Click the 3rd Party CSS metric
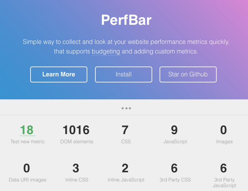 click(174, 169)
